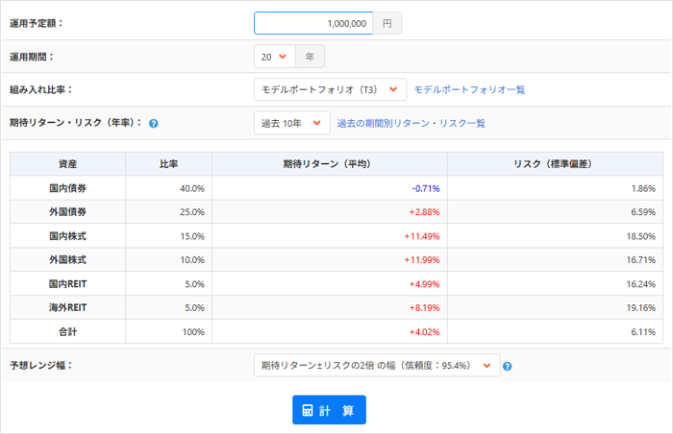Expand the モデルポートフォリオ（T3） dropdown
673x434 pixels.
[x=330, y=89]
